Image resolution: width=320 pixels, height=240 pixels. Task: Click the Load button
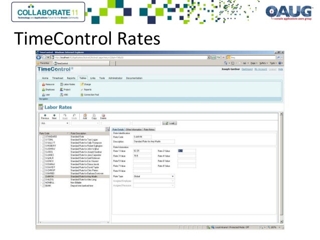click(170, 123)
